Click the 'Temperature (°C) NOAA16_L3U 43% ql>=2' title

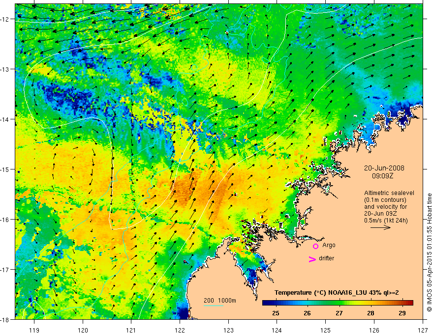point(337,293)
